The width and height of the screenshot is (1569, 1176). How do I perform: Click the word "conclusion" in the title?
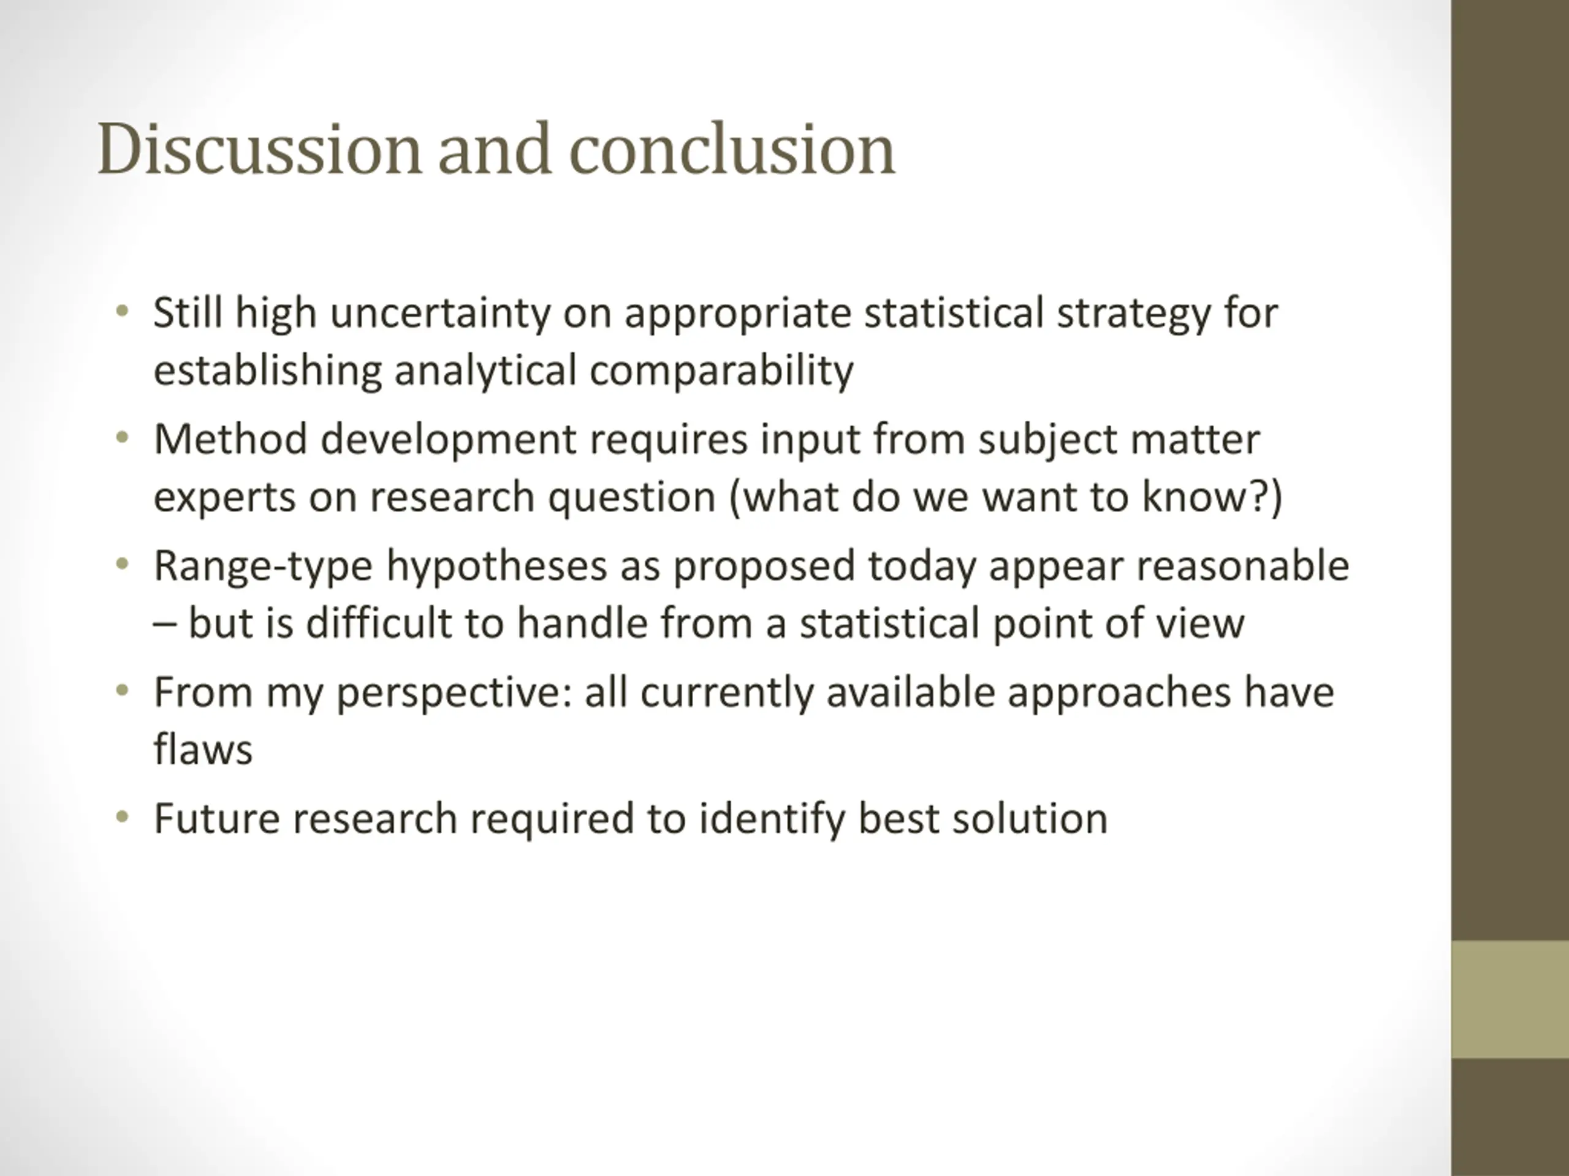coord(732,149)
